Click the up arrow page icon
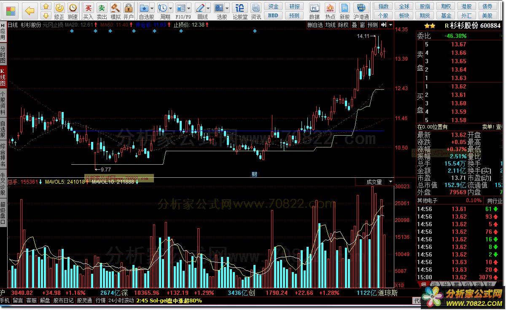The image size is (506, 310). pyautogui.click(x=46, y=7)
